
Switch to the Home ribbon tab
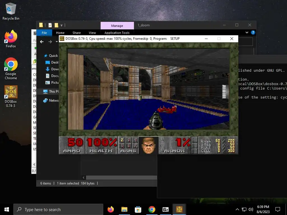(60, 33)
